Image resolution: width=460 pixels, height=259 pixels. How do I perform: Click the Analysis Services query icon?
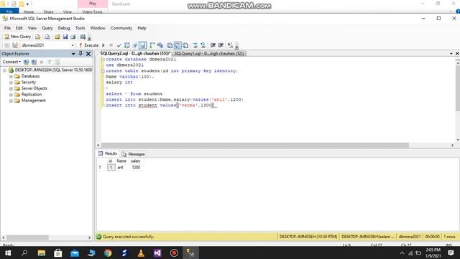pyautogui.click(x=47, y=37)
